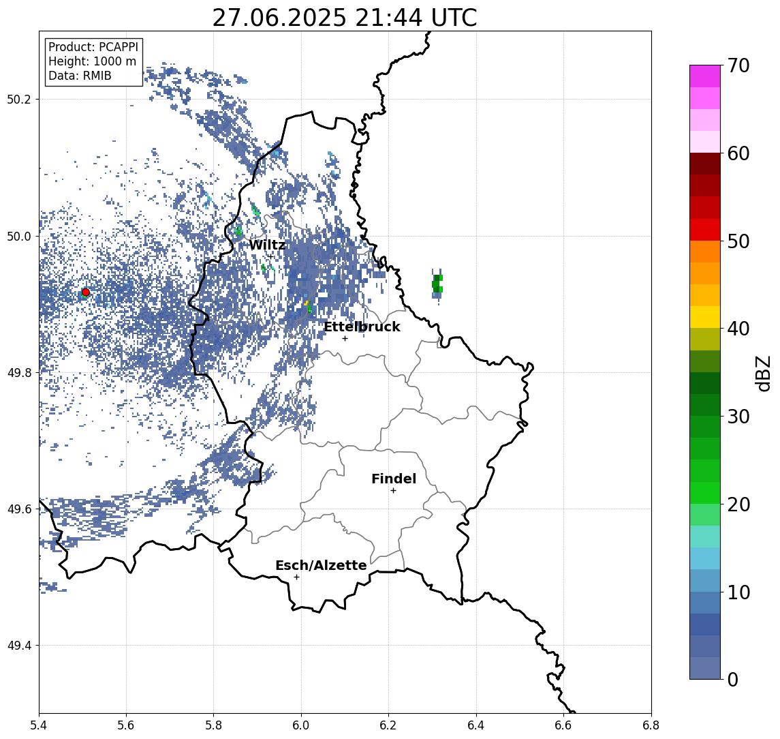The width and height of the screenshot is (780, 739).
Task: Click the cross marker below Findel
Action: [x=393, y=491]
